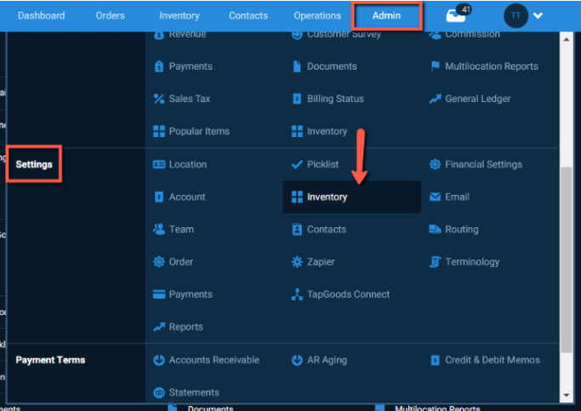Click the Email envelope icon

435,197
